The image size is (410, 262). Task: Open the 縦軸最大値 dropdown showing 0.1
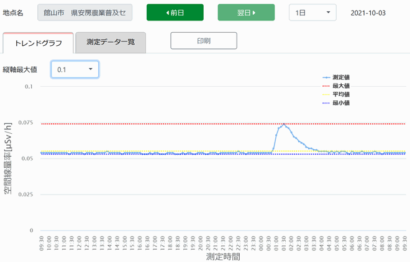click(75, 69)
